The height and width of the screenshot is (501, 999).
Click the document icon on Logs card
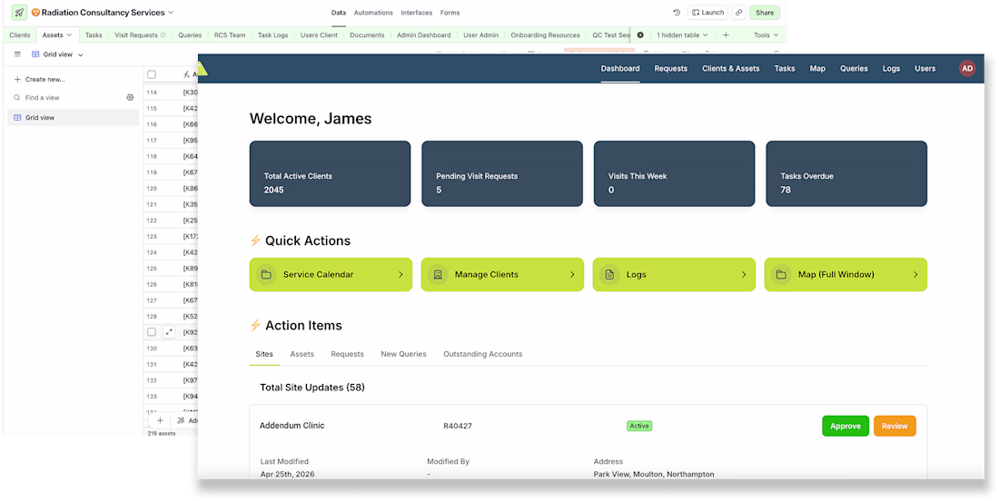pos(609,275)
